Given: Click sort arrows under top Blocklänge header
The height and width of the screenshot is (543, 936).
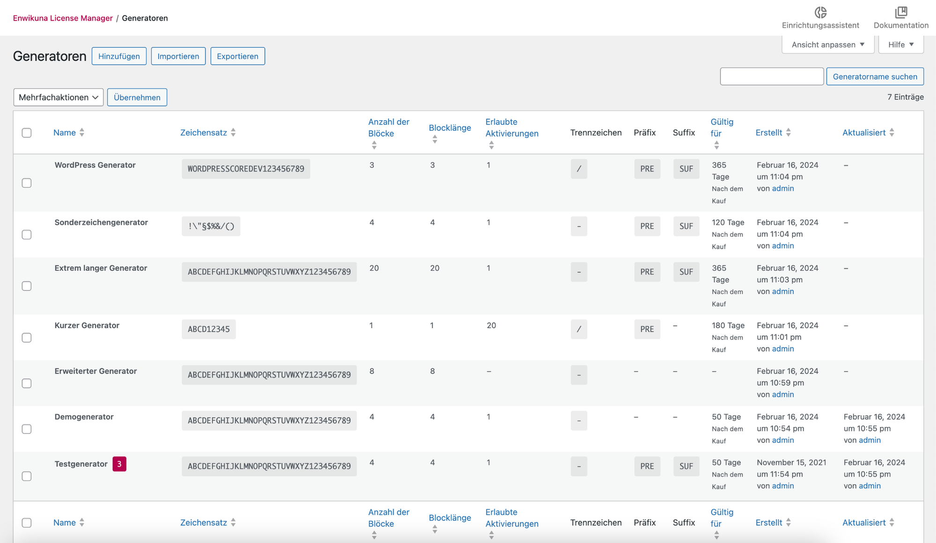Looking at the screenshot, I should pyautogui.click(x=435, y=139).
